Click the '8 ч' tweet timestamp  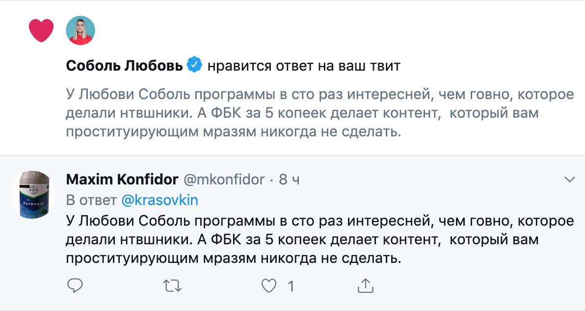point(289,180)
